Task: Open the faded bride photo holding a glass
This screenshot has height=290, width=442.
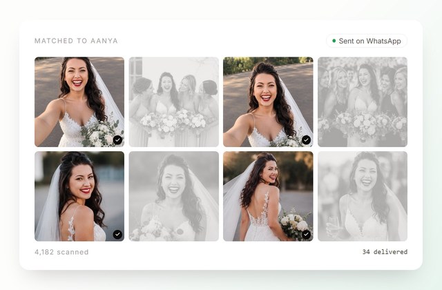Action: click(363, 196)
